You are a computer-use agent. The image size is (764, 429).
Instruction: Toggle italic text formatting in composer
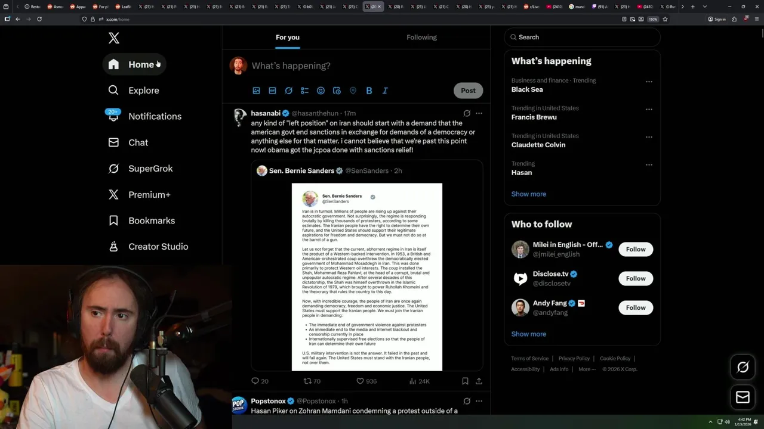coord(385,91)
